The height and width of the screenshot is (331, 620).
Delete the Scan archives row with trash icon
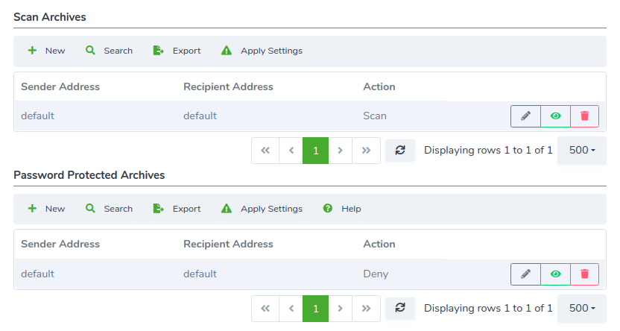click(x=584, y=116)
